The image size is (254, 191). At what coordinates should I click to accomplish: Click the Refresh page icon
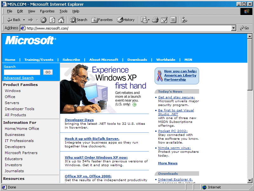(x=52, y=20)
